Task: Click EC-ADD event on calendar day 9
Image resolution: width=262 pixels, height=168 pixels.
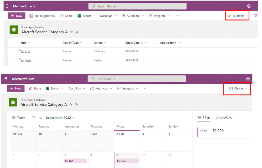Action: pos(127,161)
